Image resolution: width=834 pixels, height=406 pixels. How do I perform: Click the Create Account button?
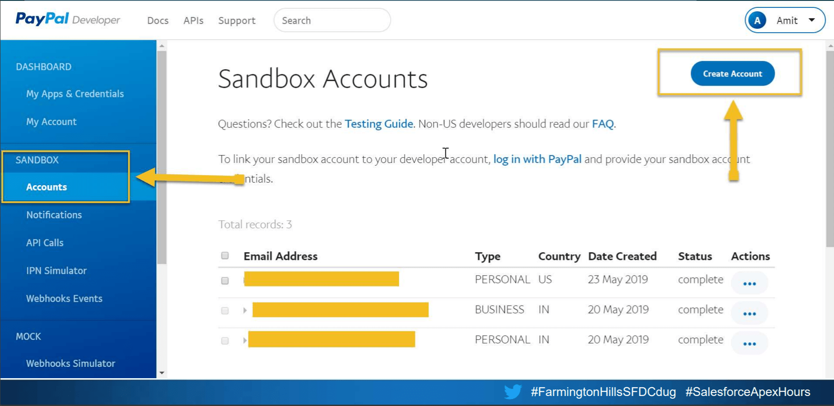[733, 73]
